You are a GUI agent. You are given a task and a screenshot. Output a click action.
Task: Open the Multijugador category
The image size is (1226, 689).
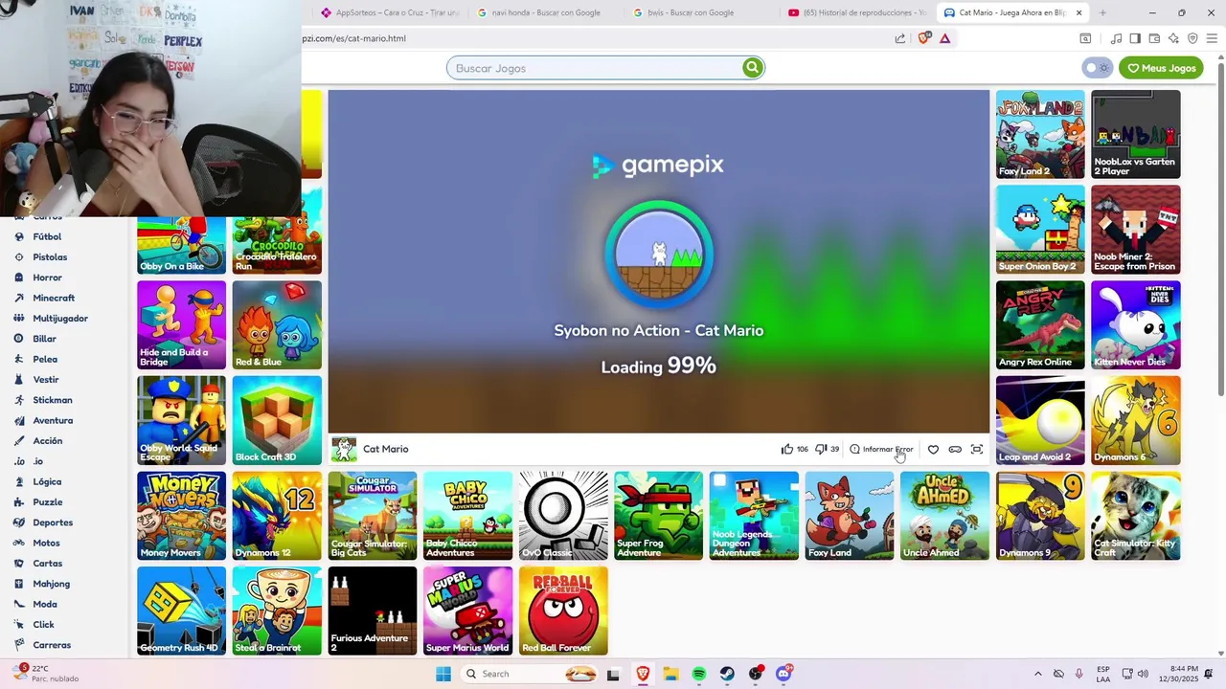[x=60, y=318]
